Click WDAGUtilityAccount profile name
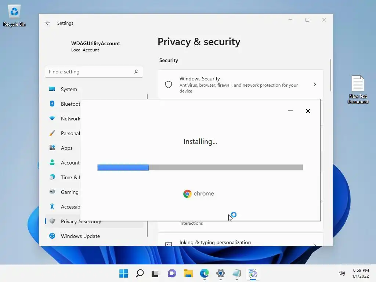This screenshot has width=376, height=282. (x=95, y=43)
